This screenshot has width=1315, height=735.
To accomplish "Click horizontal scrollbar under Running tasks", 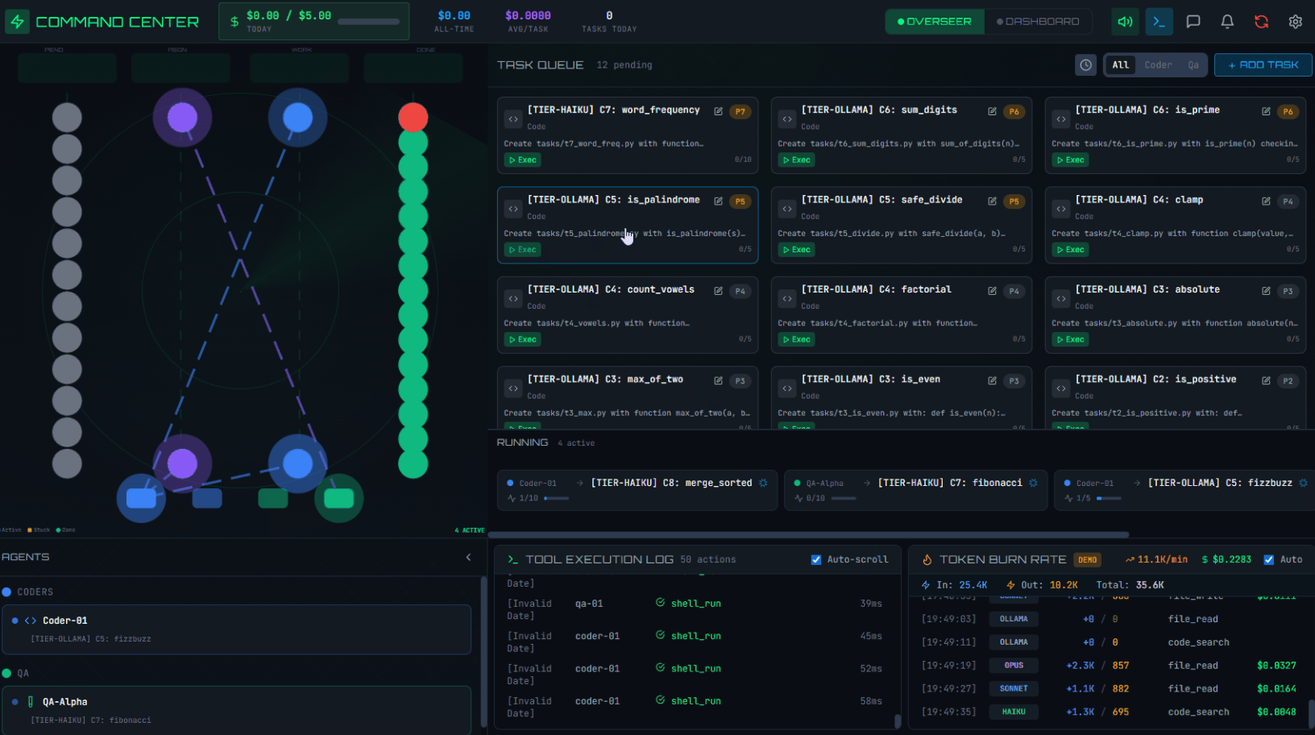I will tap(808, 534).
